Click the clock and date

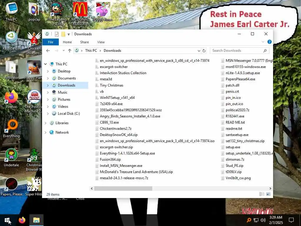click(x=276, y=220)
